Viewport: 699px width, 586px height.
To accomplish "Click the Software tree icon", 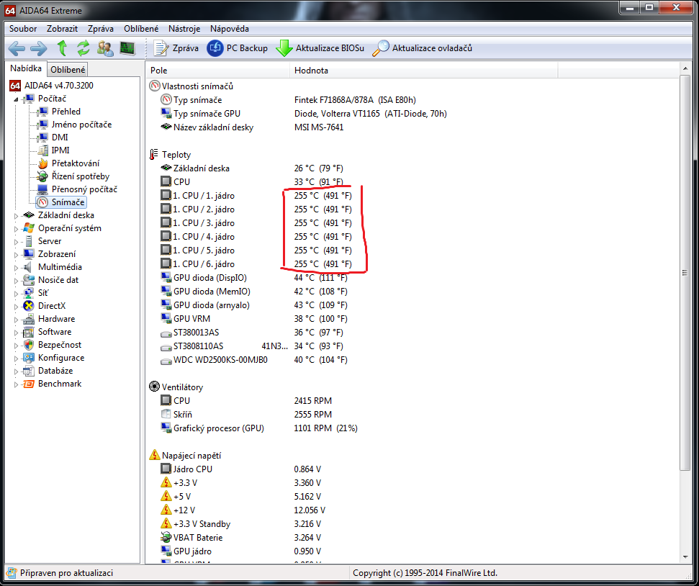I will [x=29, y=332].
